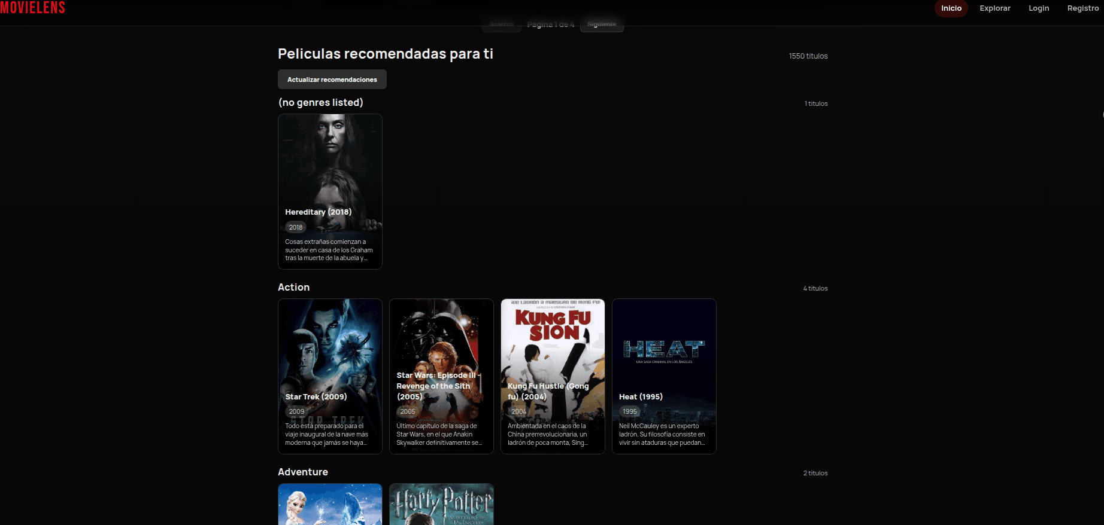
Task: Click the "(no genres listed)" section heading
Action: click(x=320, y=103)
